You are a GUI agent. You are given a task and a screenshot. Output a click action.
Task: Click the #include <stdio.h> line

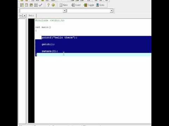50,21
